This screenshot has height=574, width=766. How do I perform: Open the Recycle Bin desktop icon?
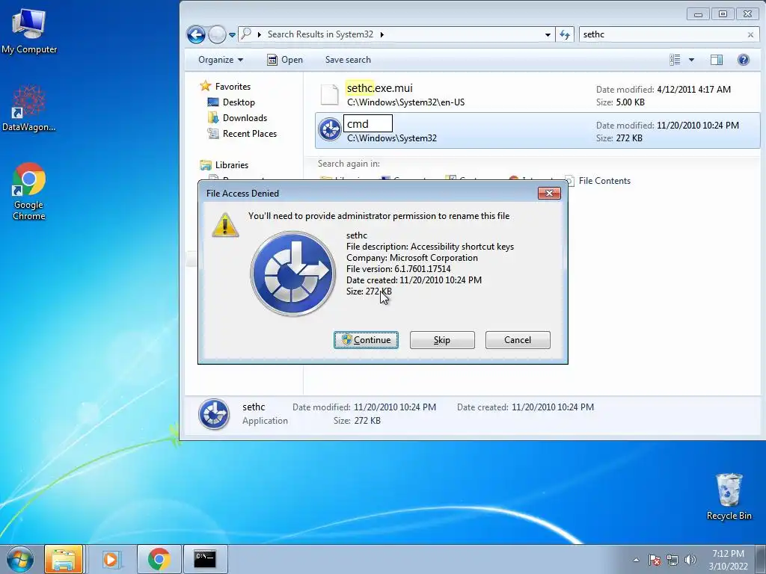729,497
